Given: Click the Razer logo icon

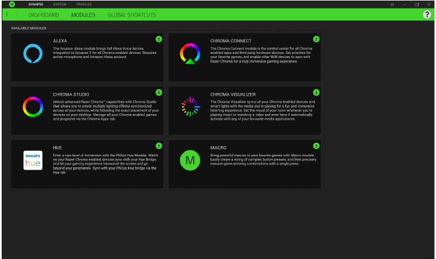Looking at the screenshot, I should point(11,4).
